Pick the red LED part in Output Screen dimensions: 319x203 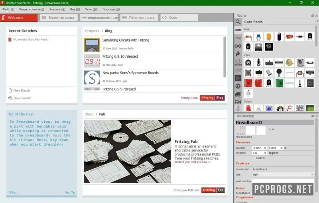pos(248,108)
